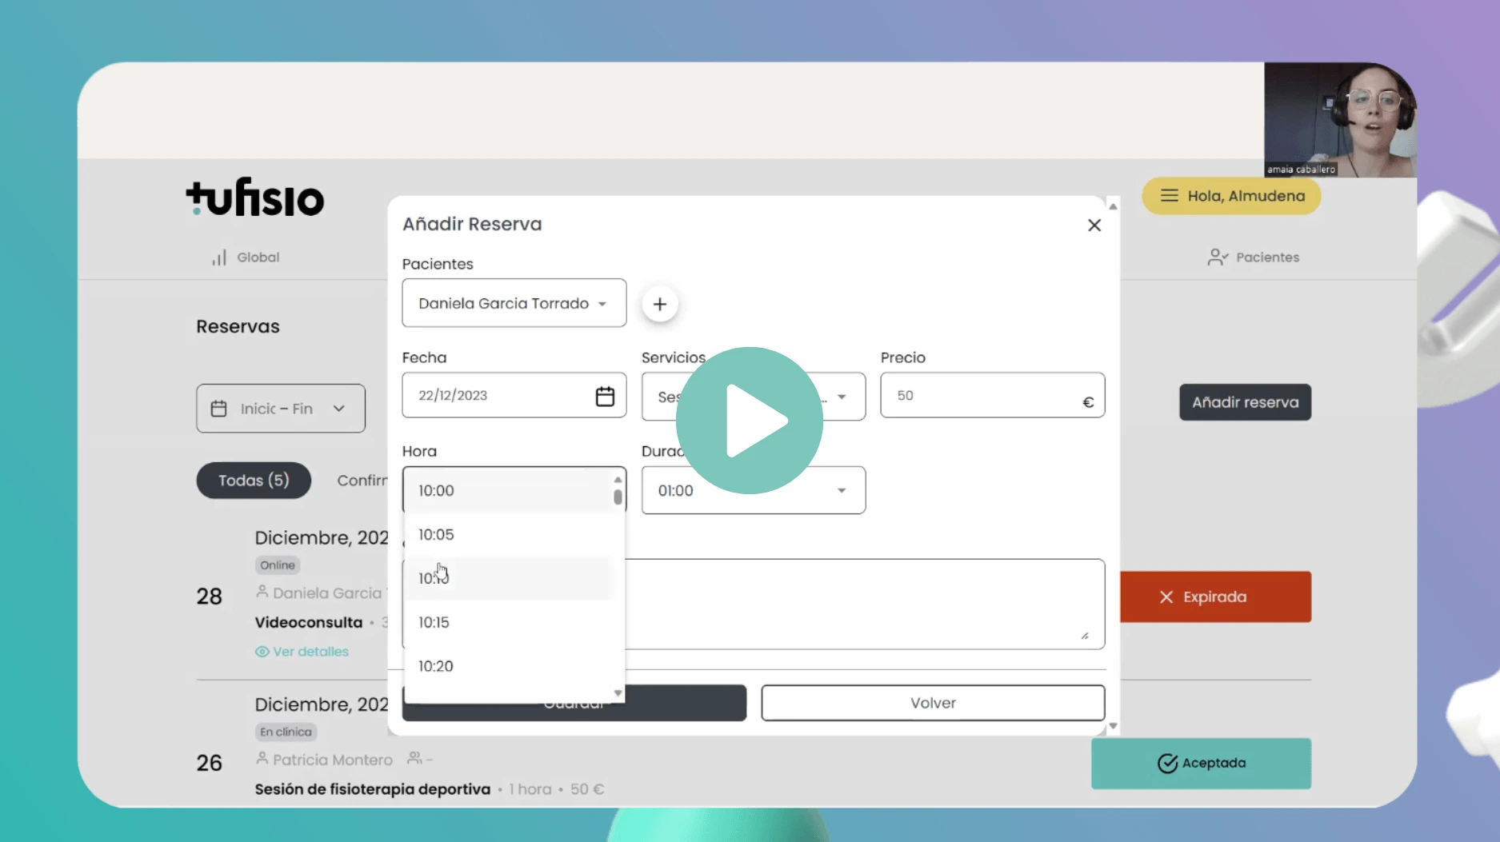The image size is (1500, 842).
Task: Click the euro symbol in Precio field
Action: [x=1088, y=402]
